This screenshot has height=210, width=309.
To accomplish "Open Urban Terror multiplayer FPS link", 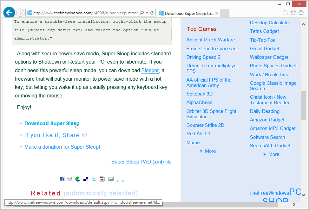I will click(x=212, y=68).
